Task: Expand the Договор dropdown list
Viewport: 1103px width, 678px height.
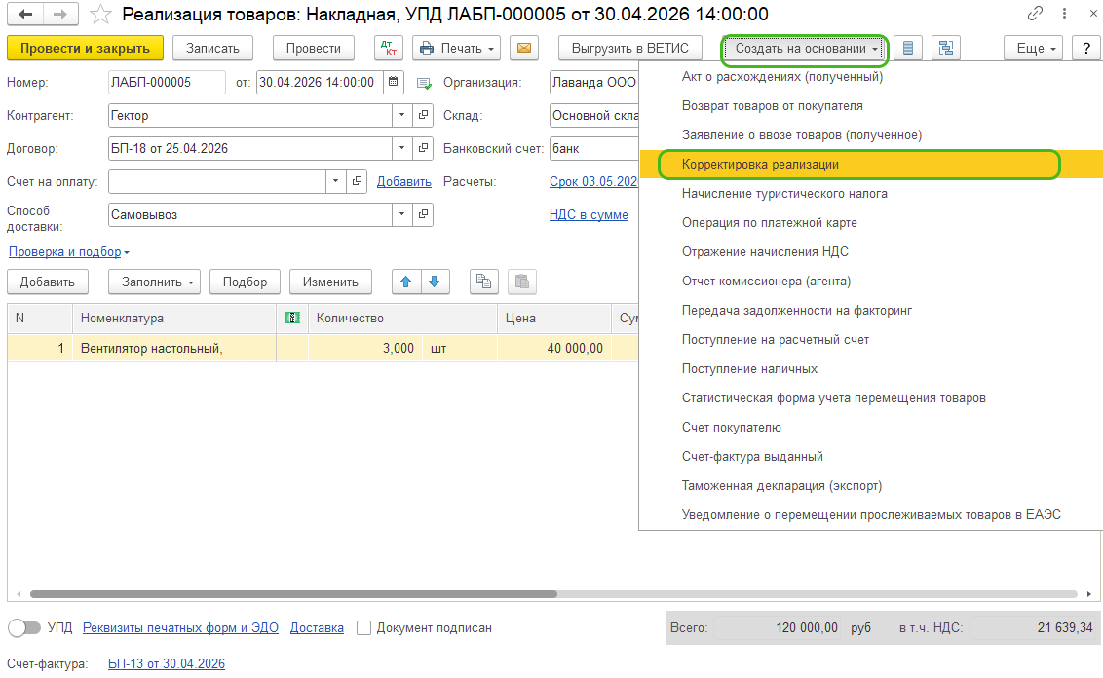Action: pos(401,148)
